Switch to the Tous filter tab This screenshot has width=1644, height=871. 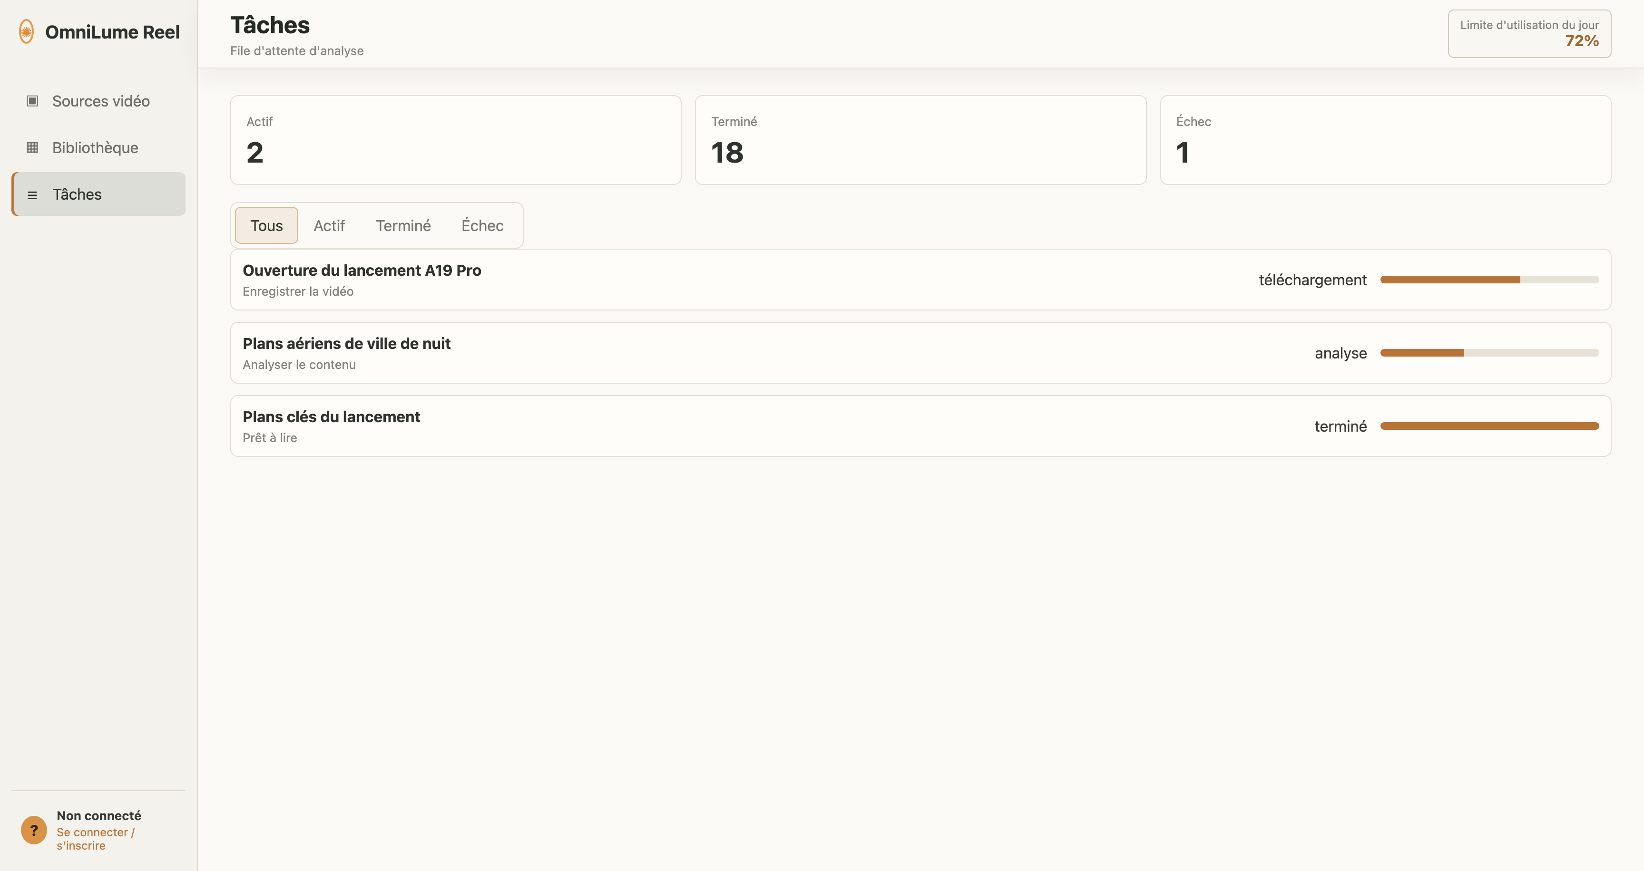[x=266, y=225]
